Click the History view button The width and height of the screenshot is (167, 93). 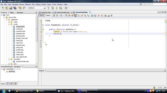click(x=48, y=16)
